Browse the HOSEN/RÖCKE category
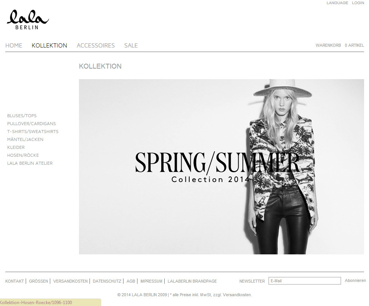The image size is (369, 306). coord(23,155)
